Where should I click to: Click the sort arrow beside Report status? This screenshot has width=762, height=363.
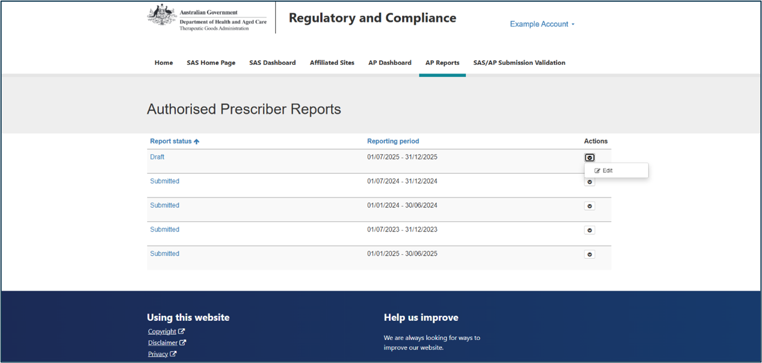(x=196, y=141)
